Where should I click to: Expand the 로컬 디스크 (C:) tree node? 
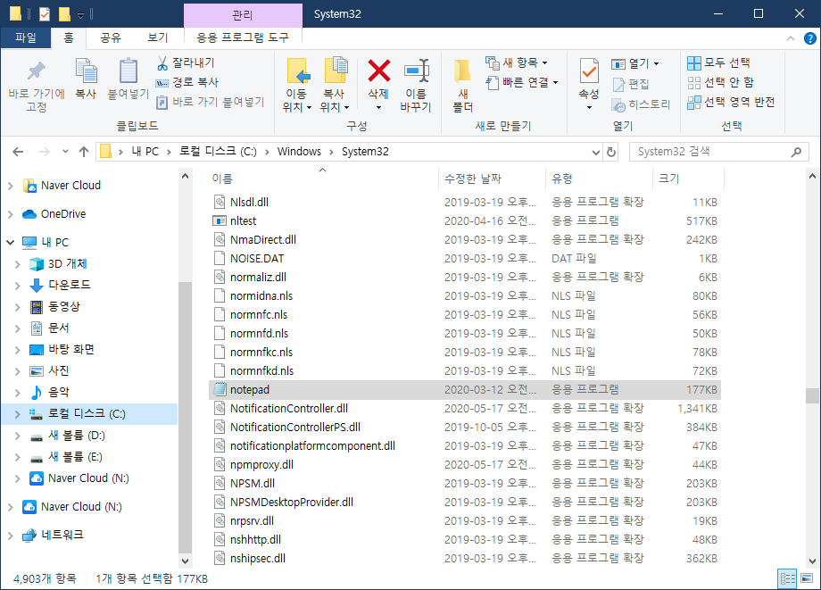point(17,414)
